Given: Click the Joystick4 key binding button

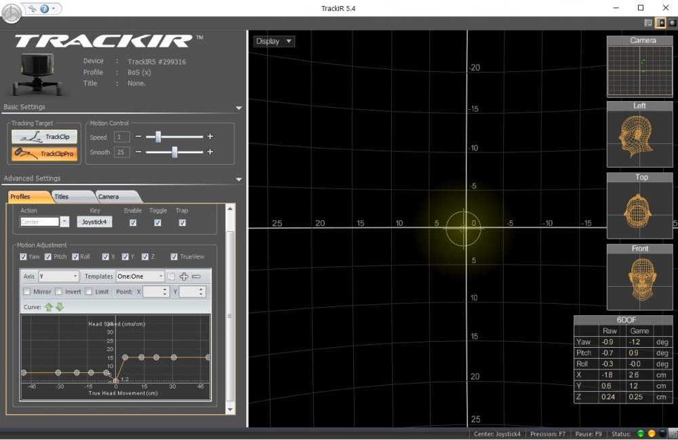Looking at the screenshot, I should (x=94, y=222).
